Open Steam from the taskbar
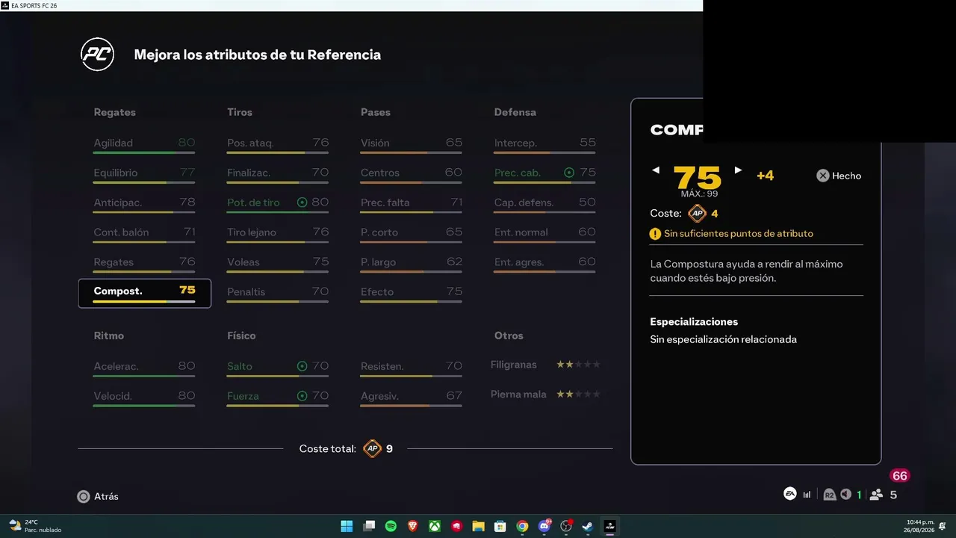956x538 pixels. click(588, 526)
